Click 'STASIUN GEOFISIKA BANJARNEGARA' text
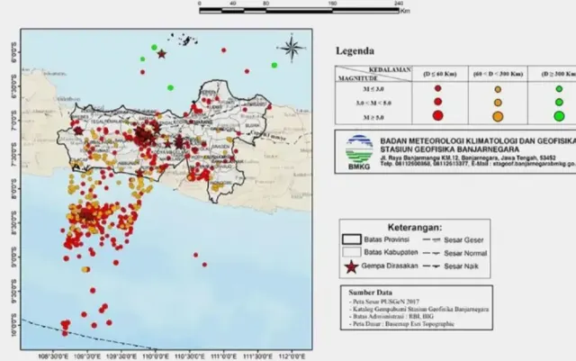Screen dimensions: 576x361 pos(450,149)
